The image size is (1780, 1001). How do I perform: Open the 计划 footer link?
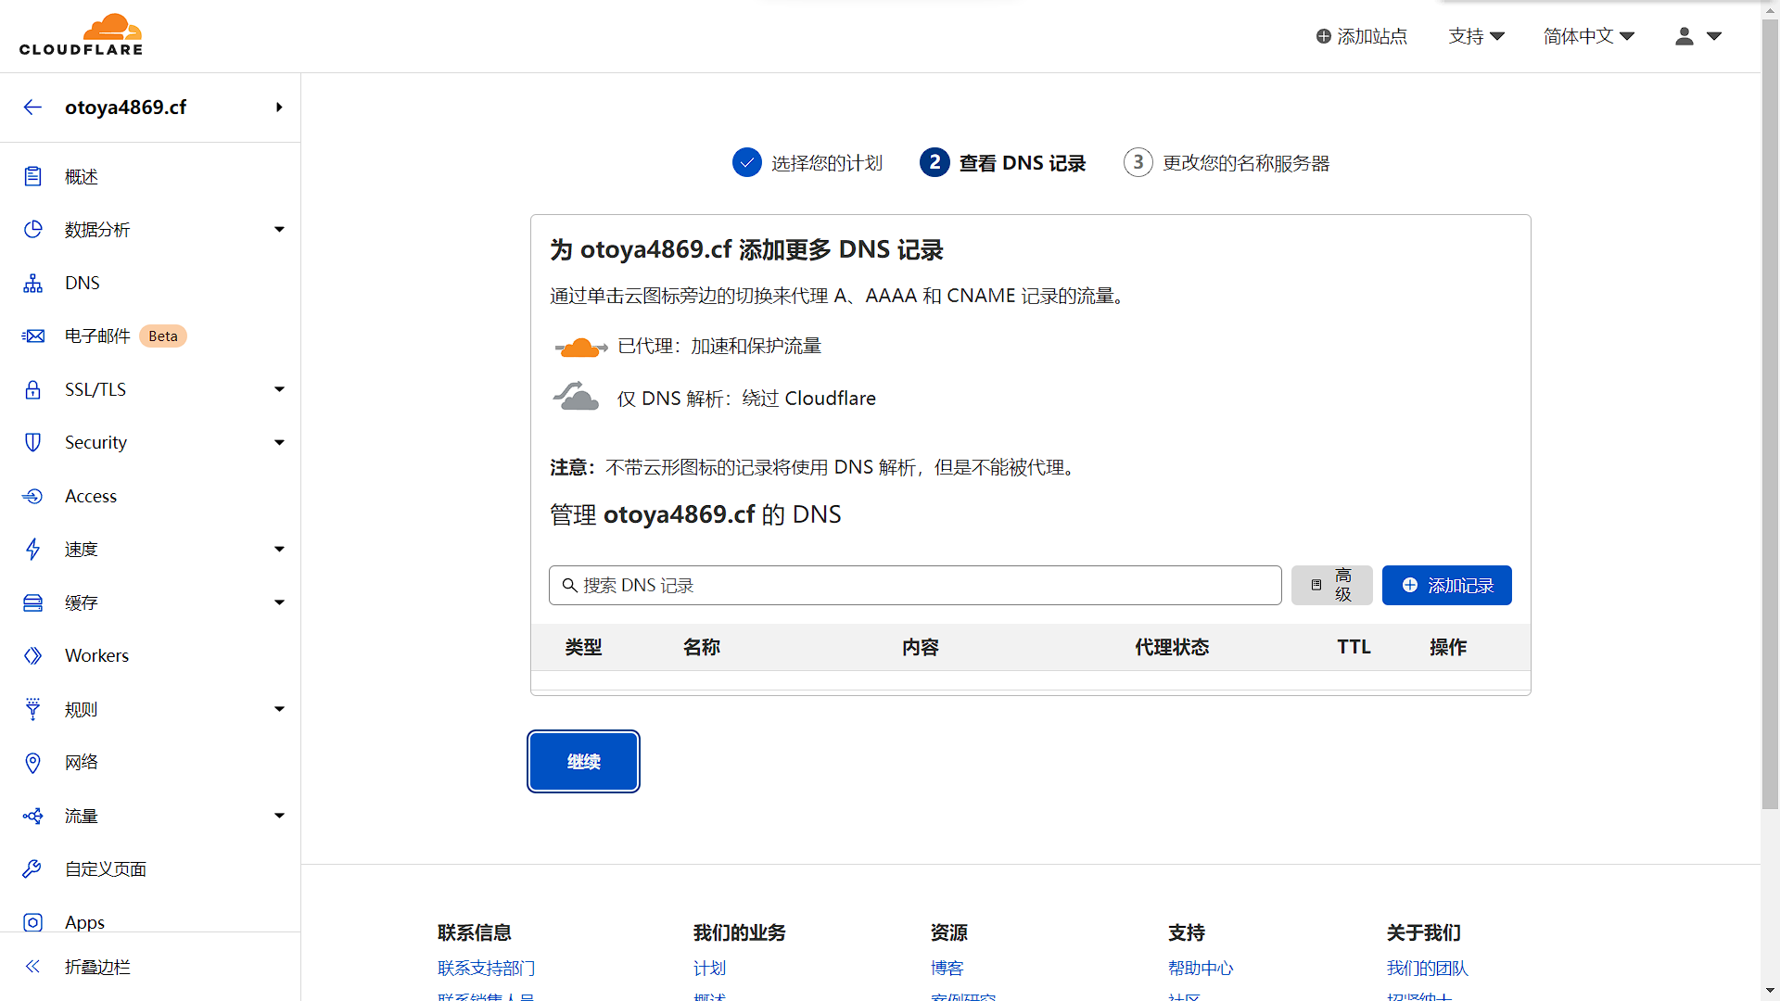point(710,968)
